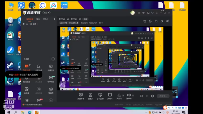This screenshot has width=203, height=114.
Task: Open the skin shirt icon in the title bar
Action: (x=153, y=13)
